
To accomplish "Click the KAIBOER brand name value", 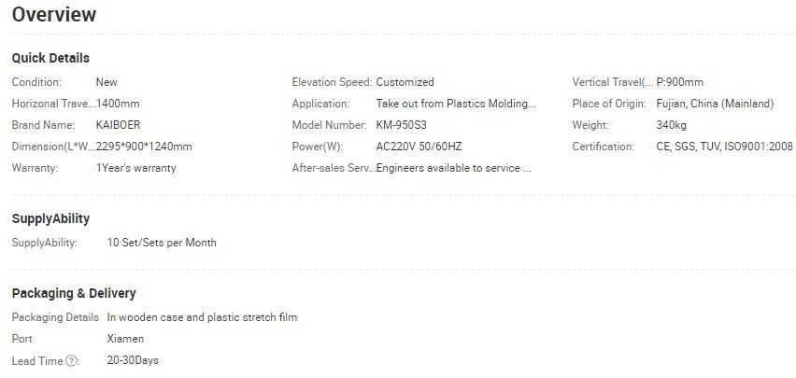I will 118,125.
